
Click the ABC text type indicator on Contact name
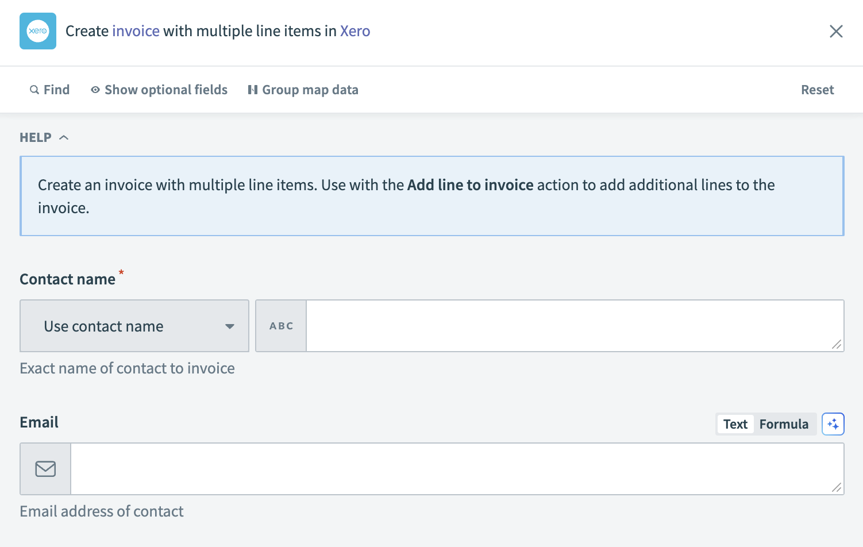click(x=280, y=326)
